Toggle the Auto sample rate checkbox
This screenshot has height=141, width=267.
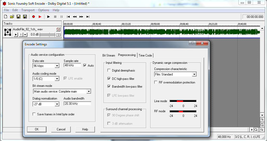[85, 65]
